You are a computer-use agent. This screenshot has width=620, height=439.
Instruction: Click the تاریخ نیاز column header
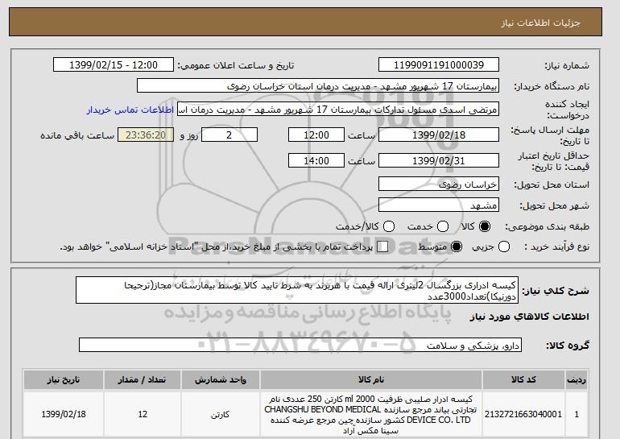coord(64,379)
